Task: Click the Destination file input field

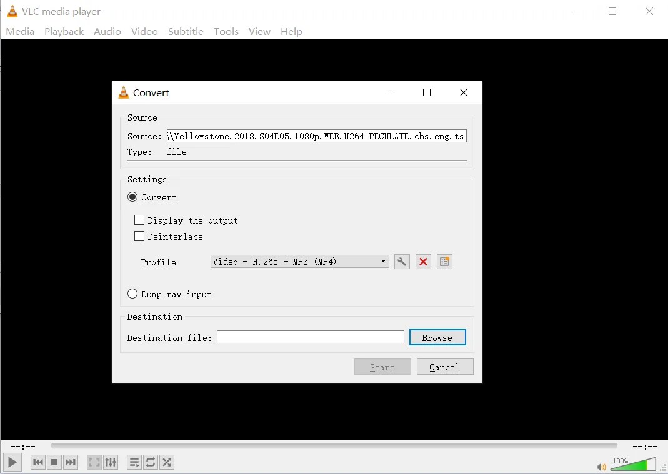Action: [x=311, y=337]
